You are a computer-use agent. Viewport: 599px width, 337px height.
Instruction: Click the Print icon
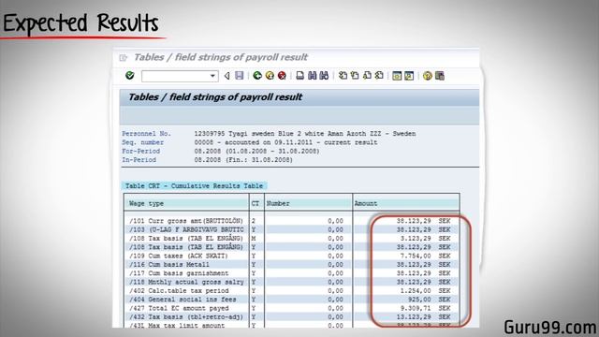[x=300, y=76]
